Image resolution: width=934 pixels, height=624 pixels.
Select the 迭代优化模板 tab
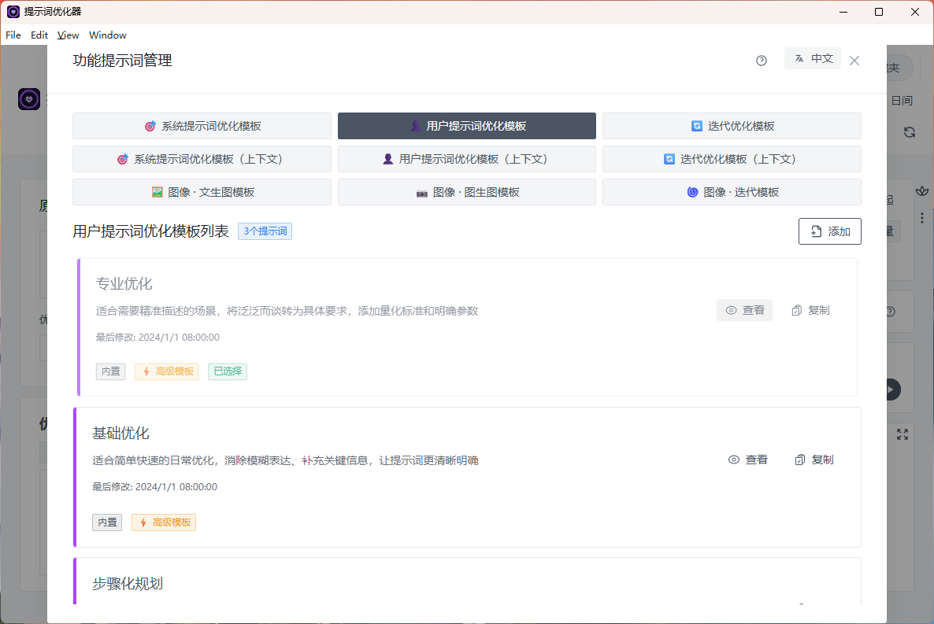(732, 126)
